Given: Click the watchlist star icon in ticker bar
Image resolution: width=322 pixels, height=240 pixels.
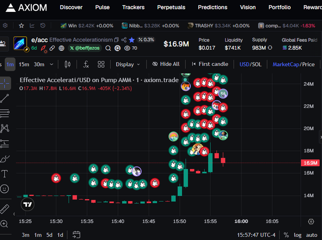Looking at the screenshot, I should click(x=21, y=26).
